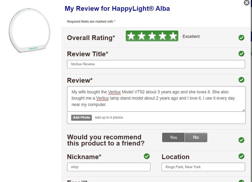Edit the Review Title text field

pos(156,64)
